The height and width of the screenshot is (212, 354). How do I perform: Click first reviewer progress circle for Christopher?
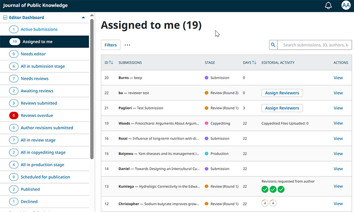pyautogui.click(x=265, y=203)
